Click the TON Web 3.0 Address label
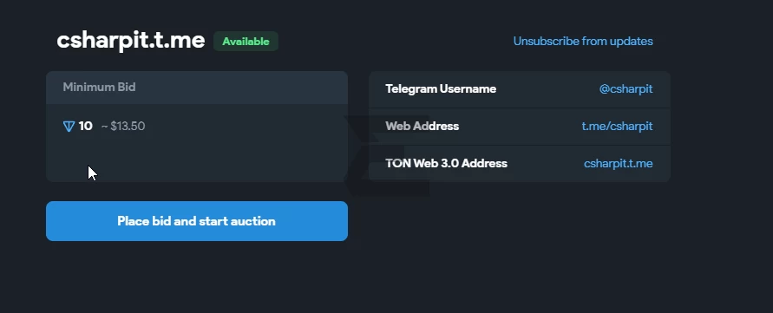The image size is (773, 313). pos(446,163)
